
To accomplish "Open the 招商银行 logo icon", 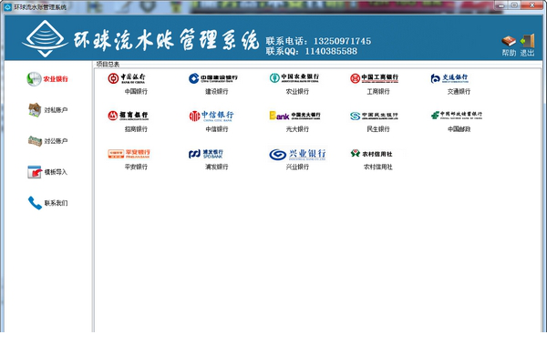I will (x=128, y=116).
